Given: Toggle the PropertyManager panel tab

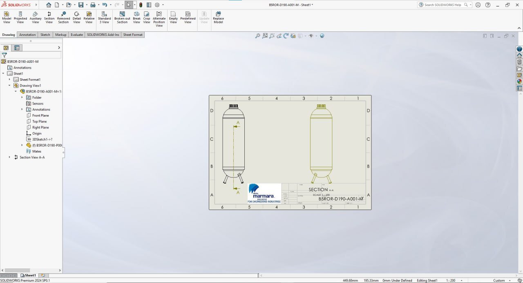Looking at the screenshot, I should (x=17, y=48).
